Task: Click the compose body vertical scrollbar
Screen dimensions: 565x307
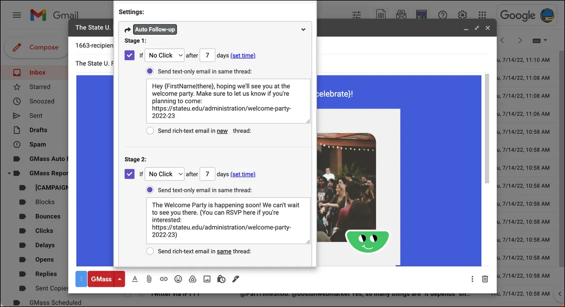Action: 487,129
